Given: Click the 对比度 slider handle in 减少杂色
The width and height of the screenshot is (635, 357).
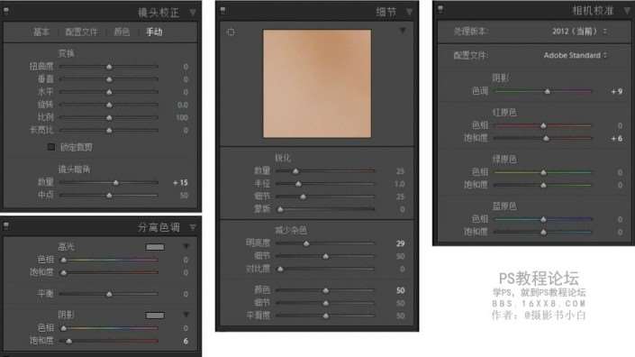Looking at the screenshot, I should pos(280,269).
